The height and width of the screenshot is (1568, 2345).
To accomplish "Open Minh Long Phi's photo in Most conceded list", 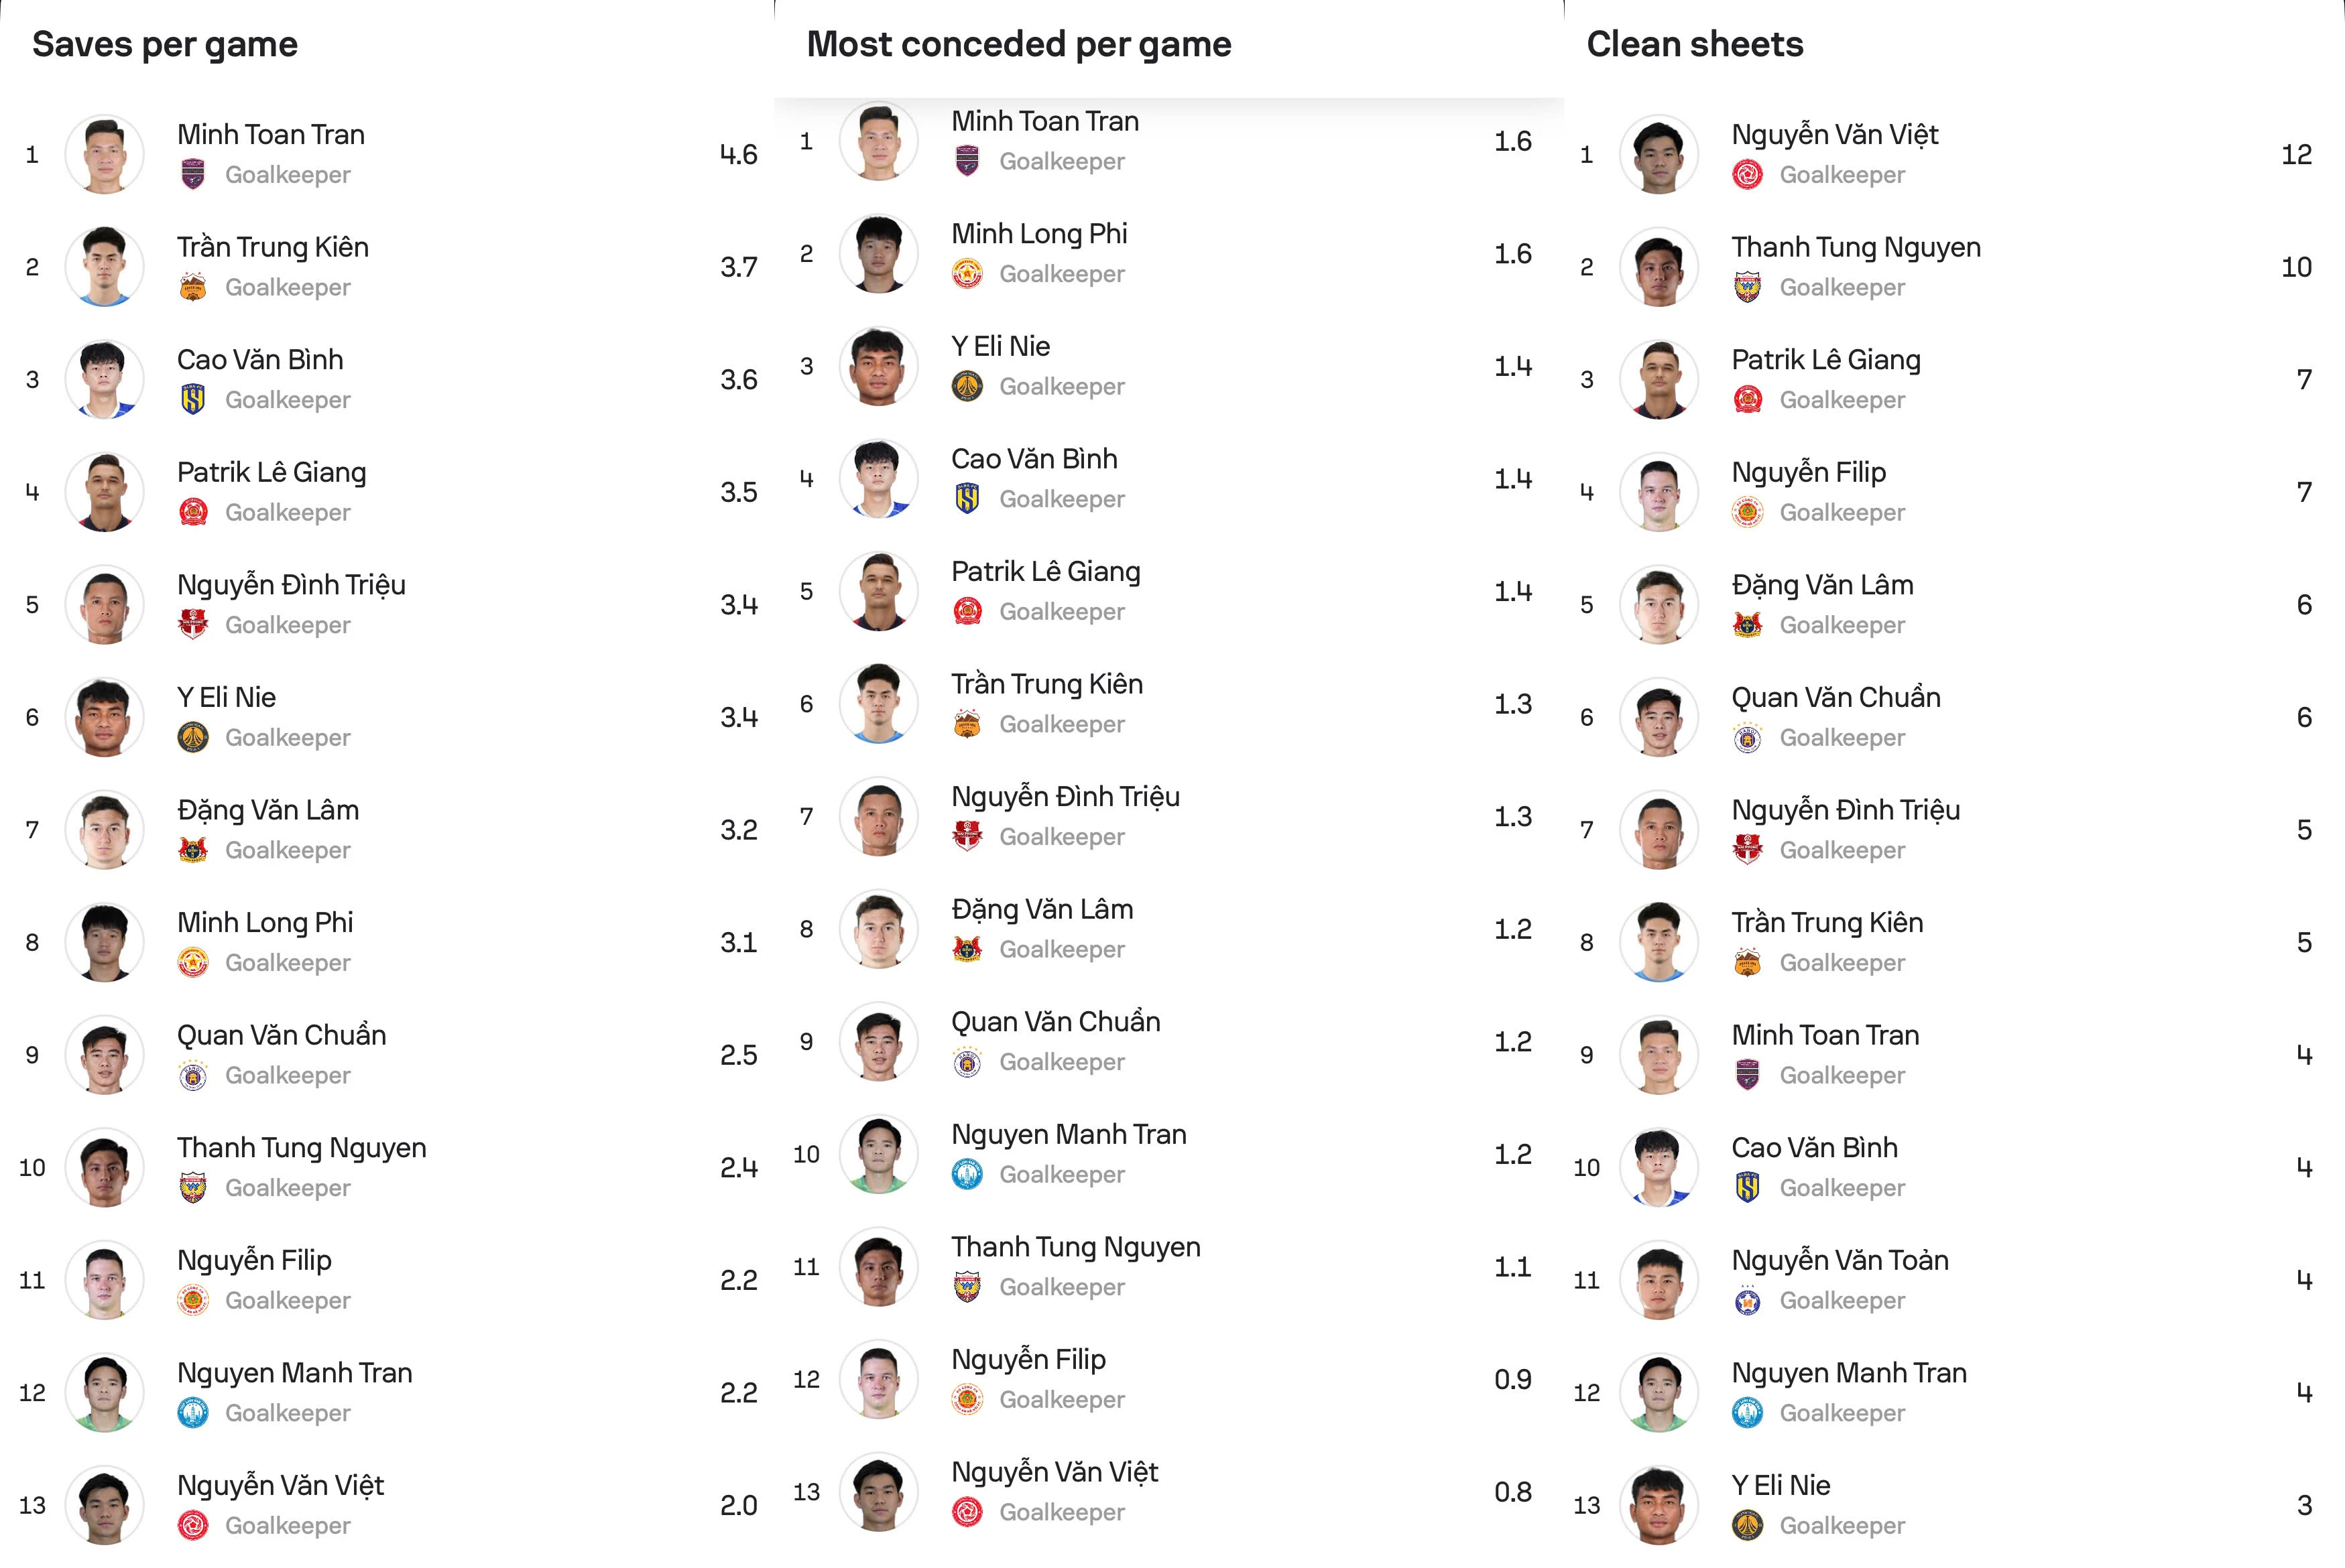I will coord(878,253).
